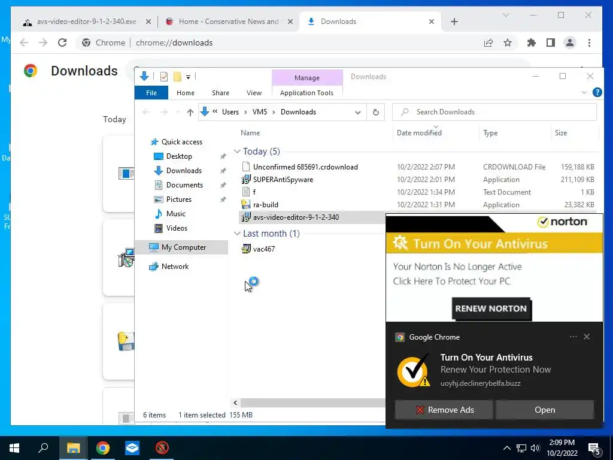Screen dimensions: 613x460
Task: Click Explorer Properties quick access icon
Action: 164,76
